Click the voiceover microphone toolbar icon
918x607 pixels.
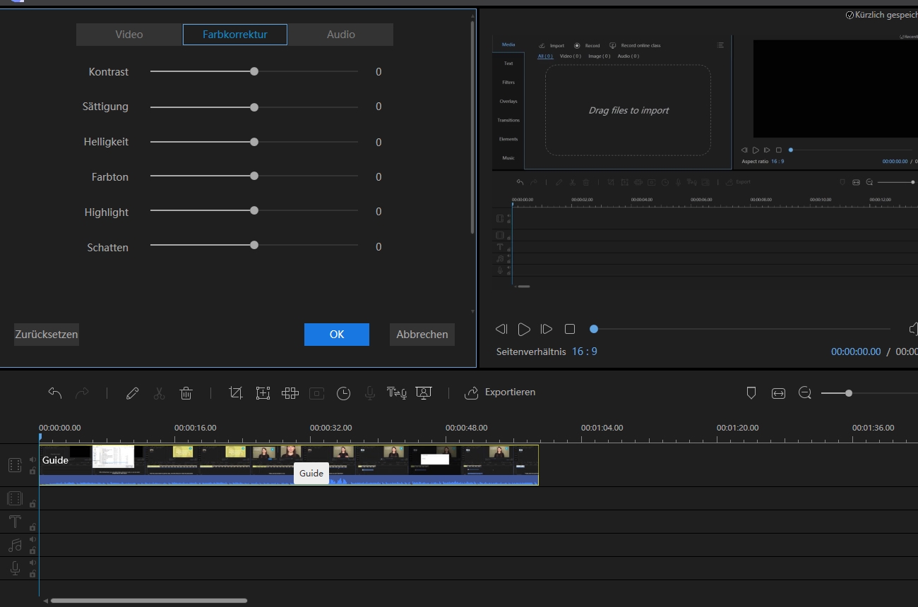coord(369,393)
